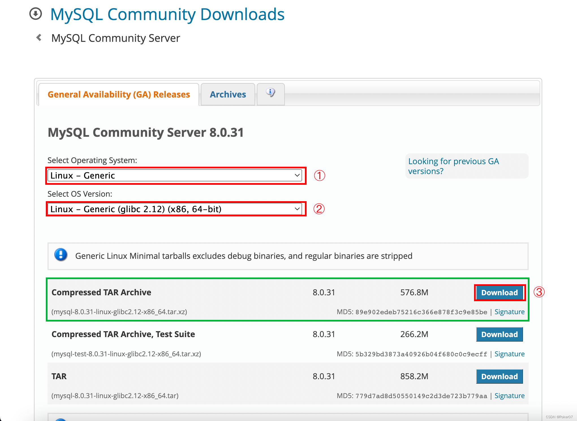This screenshot has height=421, width=577.
Task: Open the info bubble tab icon
Action: (271, 93)
